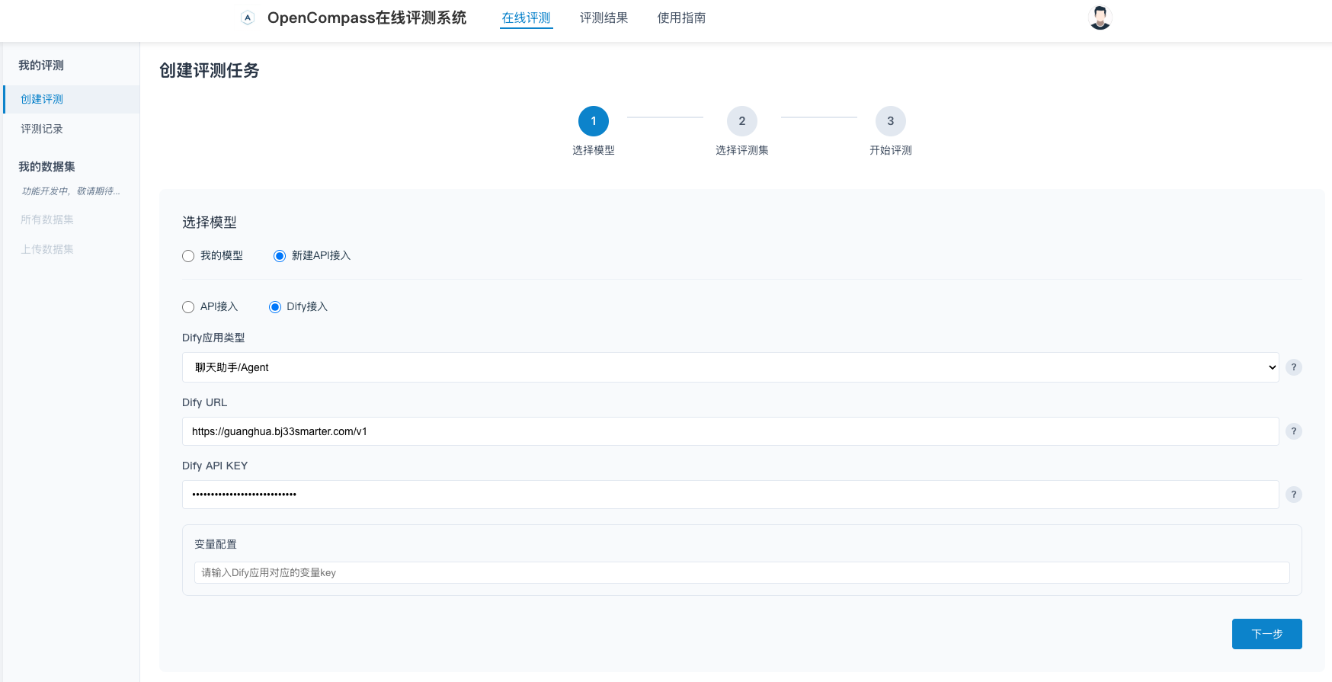Image resolution: width=1332 pixels, height=682 pixels.
Task: Click the 选择模型 section heading
Action: point(210,223)
